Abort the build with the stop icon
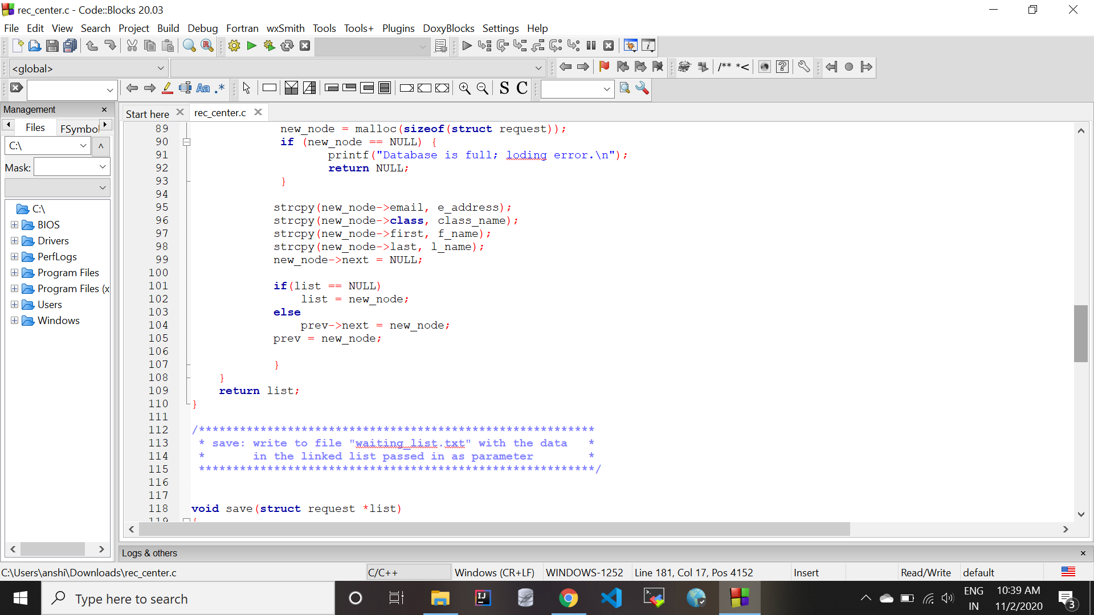The image size is (1094, 615). pos(305,46)
